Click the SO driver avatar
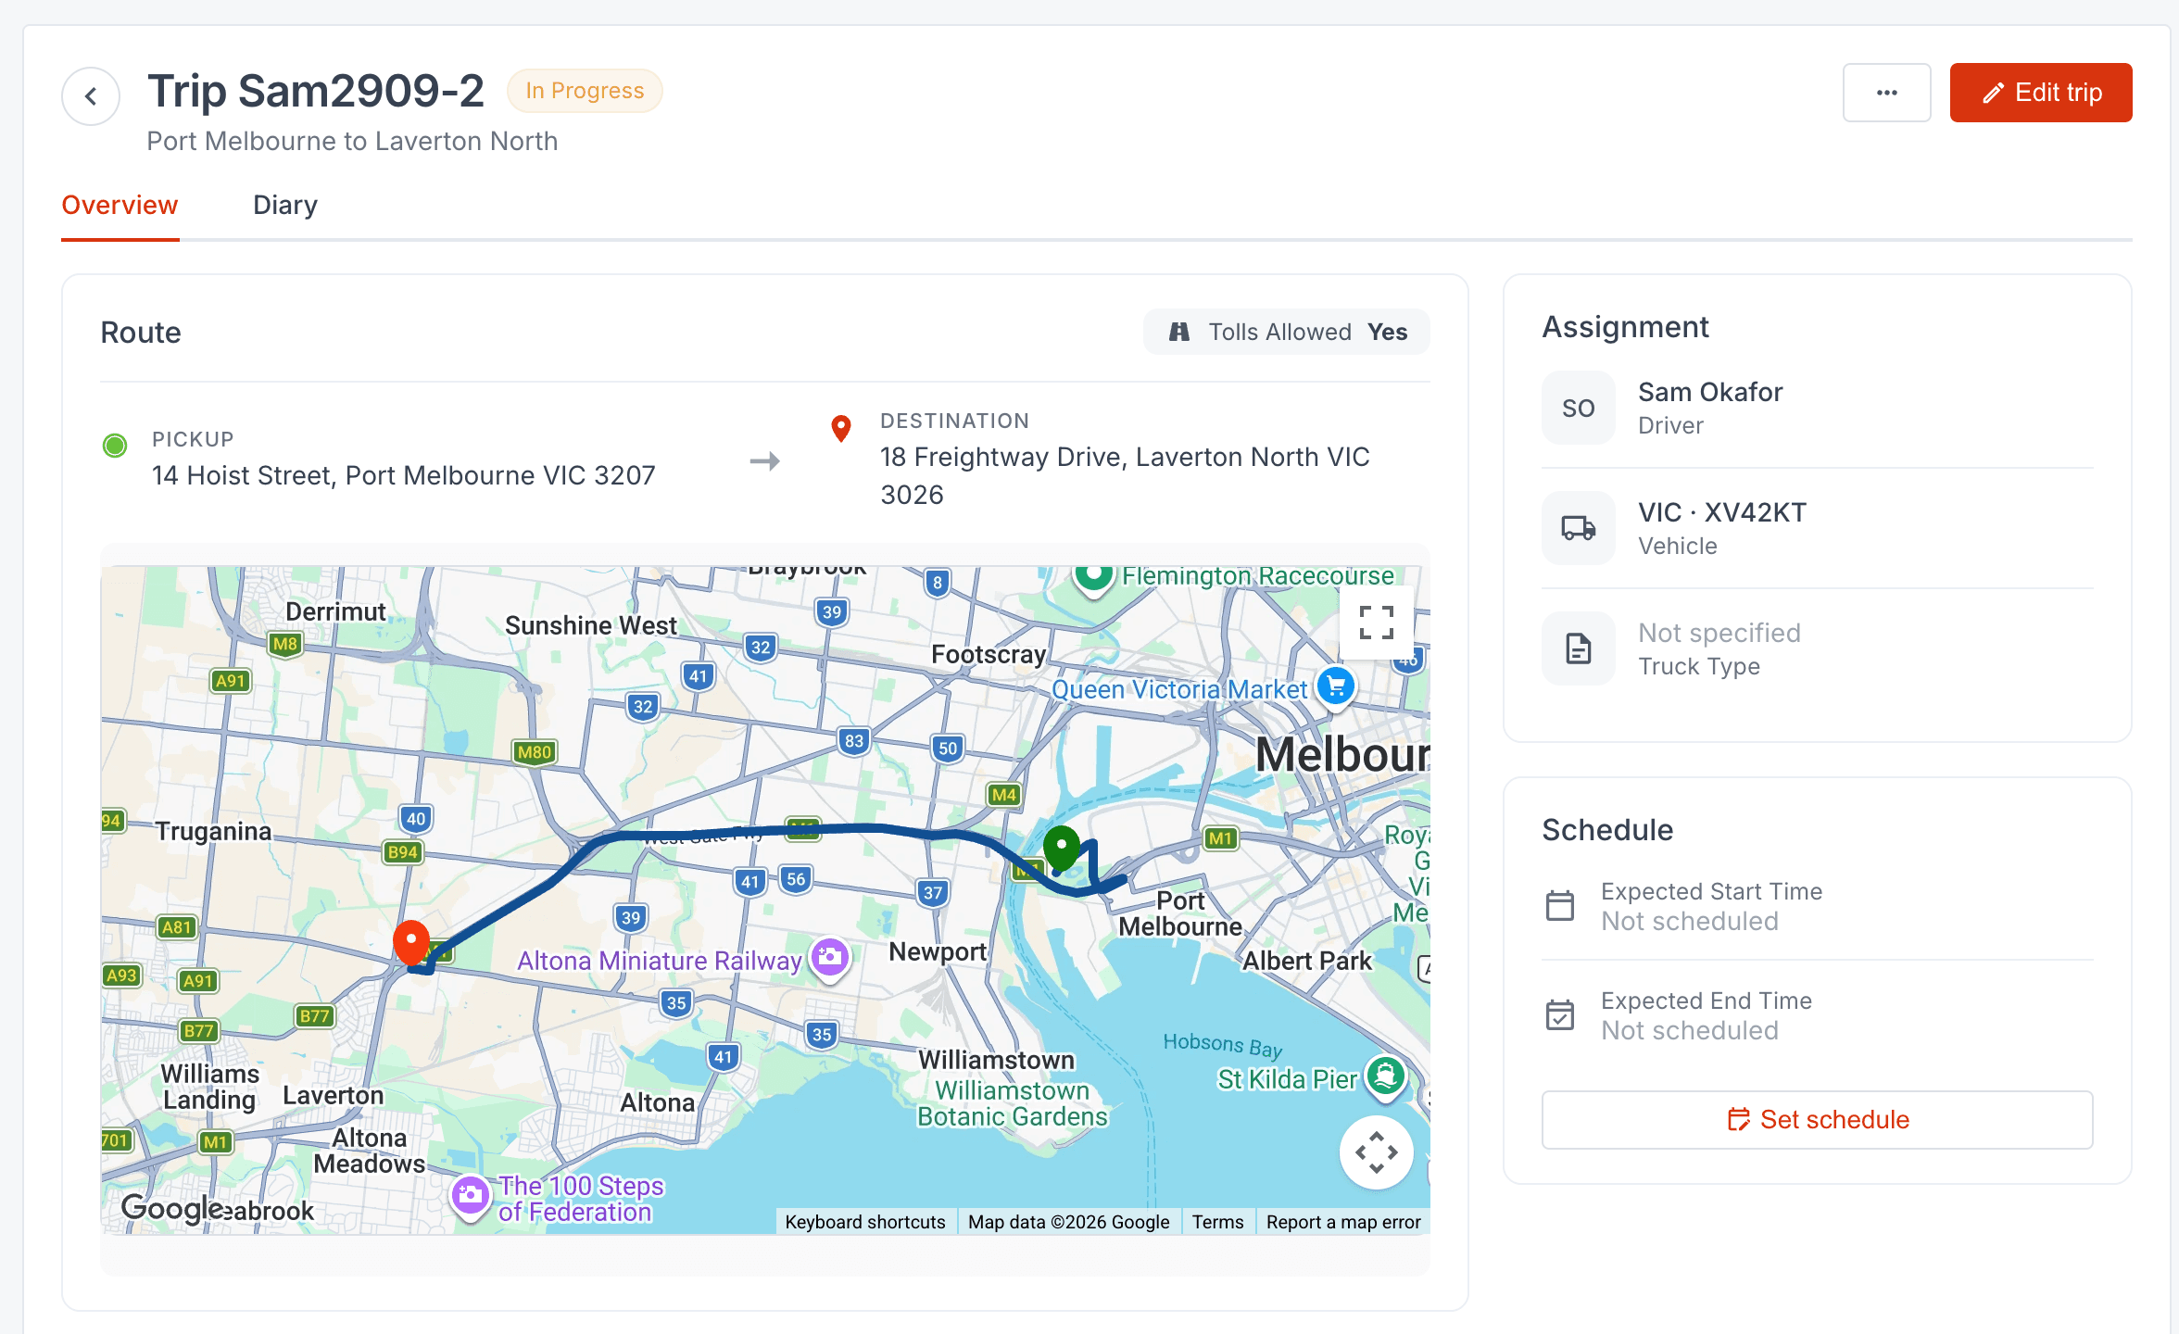The width and height of the screenshot is (2179, 1334). click(1579, 409)
